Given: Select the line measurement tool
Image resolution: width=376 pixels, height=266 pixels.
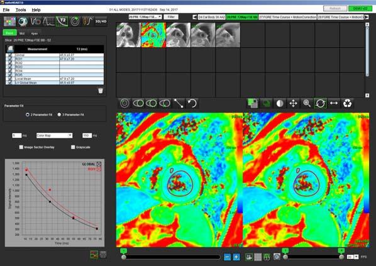Looking at the screenshot, I should [x=179, y=103].
